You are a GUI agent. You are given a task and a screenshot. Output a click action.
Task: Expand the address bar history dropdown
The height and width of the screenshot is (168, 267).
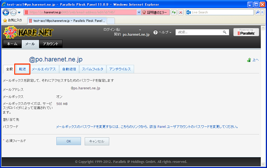[139, 12]
